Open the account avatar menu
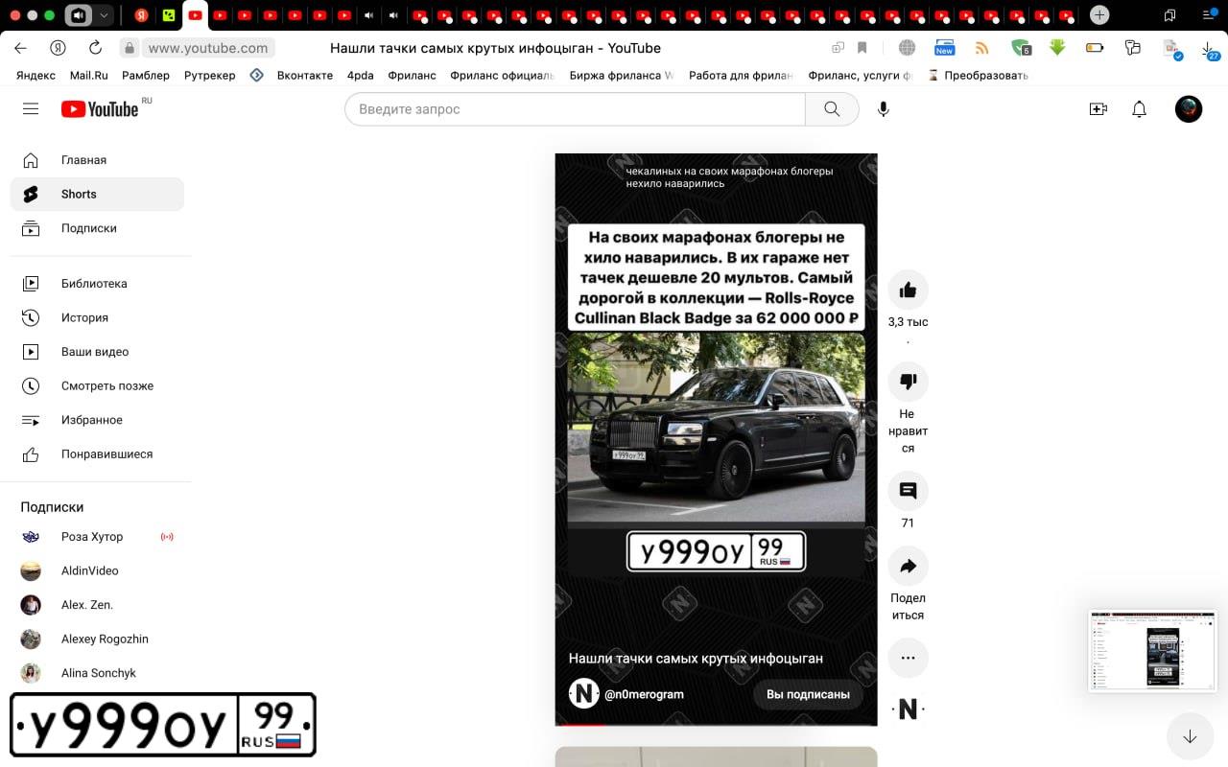The width and height of the screenshot is (1228, 767). pyautogui.click(x=1189, y=109)
